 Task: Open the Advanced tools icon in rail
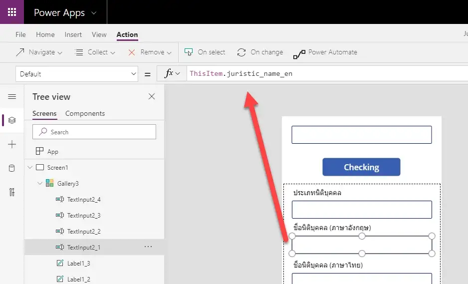11,192
